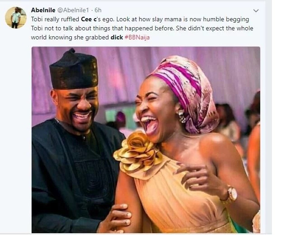Expand the tweet options chevron
Viewport: 290px width, 235px height.
(x=256, y=11)
